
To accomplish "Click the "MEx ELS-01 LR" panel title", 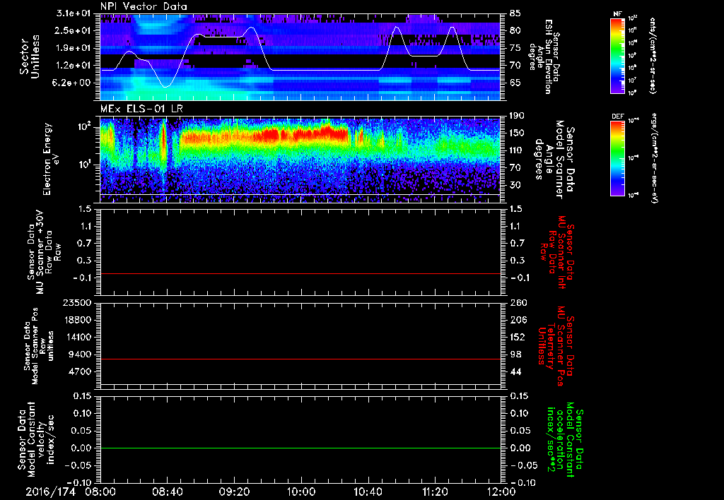I will 141,109.
